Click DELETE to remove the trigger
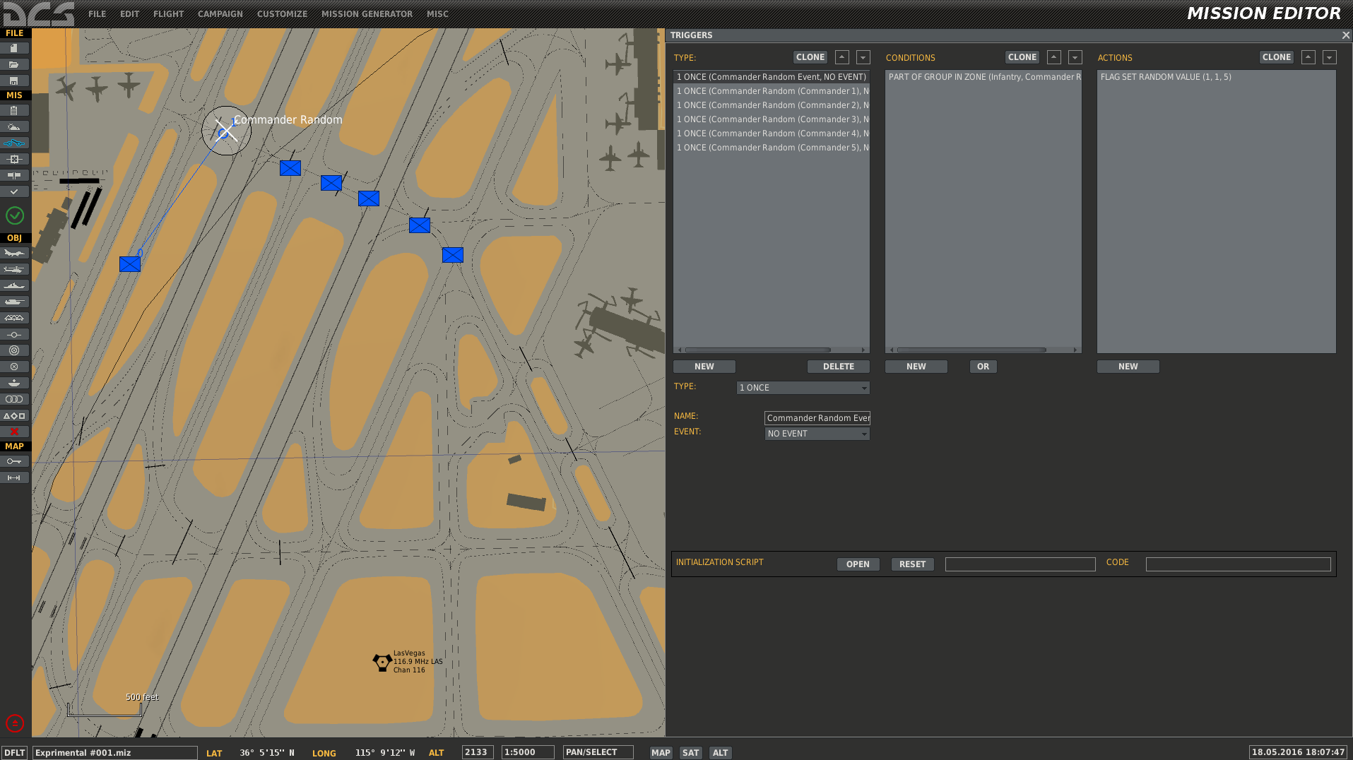 (839, 367)
